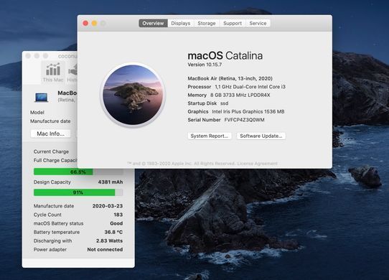The width and height of the screenshot is (389, 280).
Task: Click Intel Iris Plus Graphics 1536 MB value
Action: 248,111
